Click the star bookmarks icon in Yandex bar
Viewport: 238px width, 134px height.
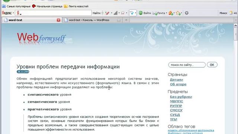coord(178,13)
